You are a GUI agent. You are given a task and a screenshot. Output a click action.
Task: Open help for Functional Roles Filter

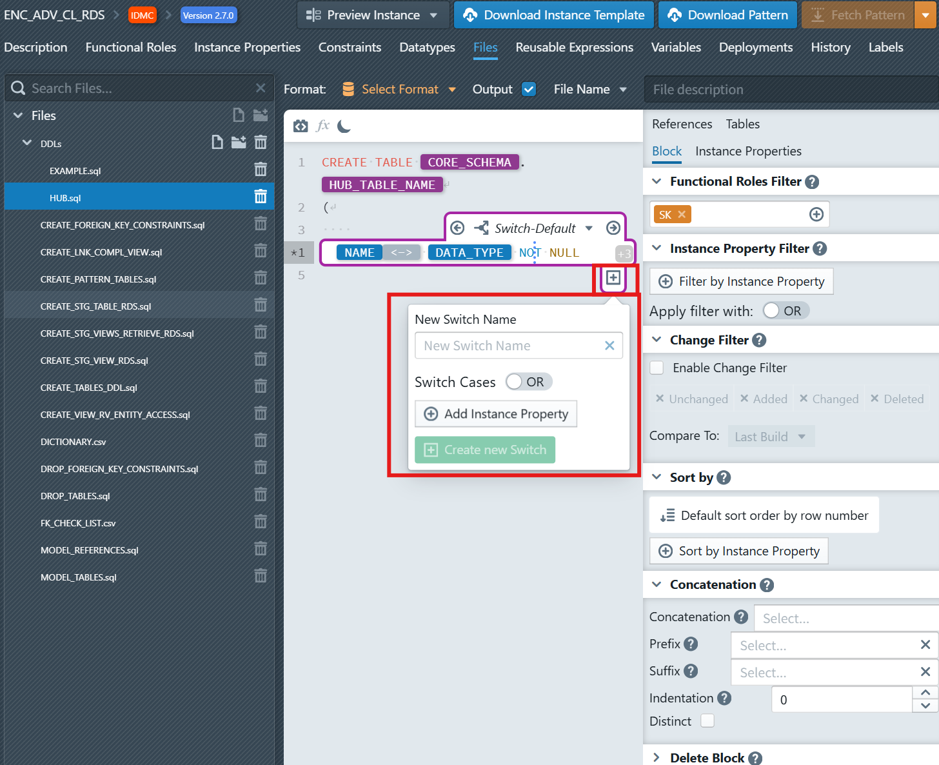(x=813, y=182)
